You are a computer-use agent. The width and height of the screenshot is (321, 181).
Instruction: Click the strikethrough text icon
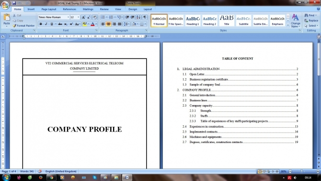pyautogui.click(x=60, y=24)
